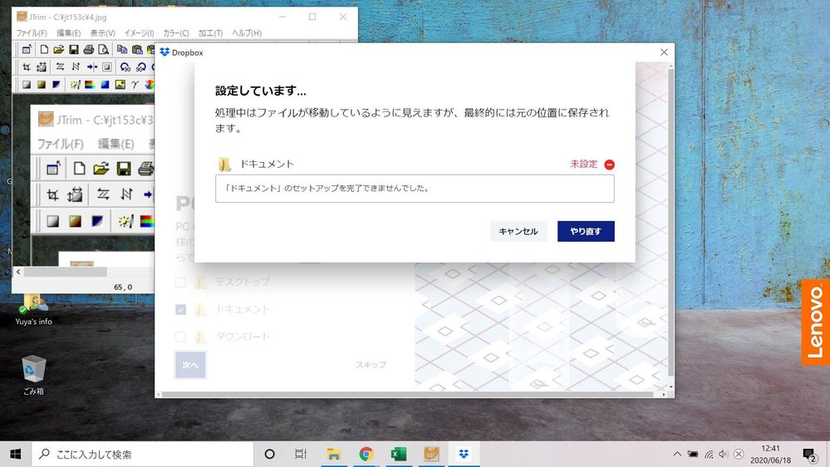Screen dimensions: 830x467
Task: Click the Cortana circle taskbar icon
Action: point(269,454)
